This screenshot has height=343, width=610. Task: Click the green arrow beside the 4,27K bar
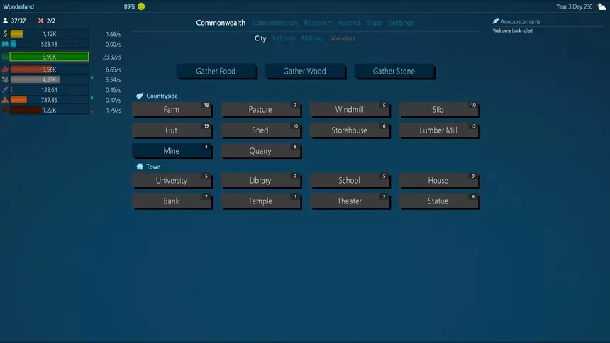[92, 79]
